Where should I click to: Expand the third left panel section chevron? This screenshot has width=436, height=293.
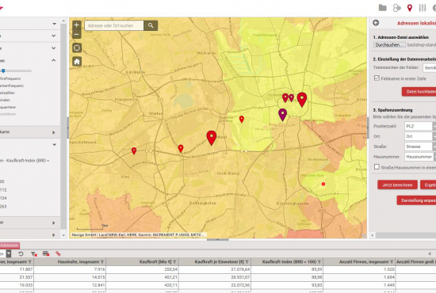pos(54,48)
